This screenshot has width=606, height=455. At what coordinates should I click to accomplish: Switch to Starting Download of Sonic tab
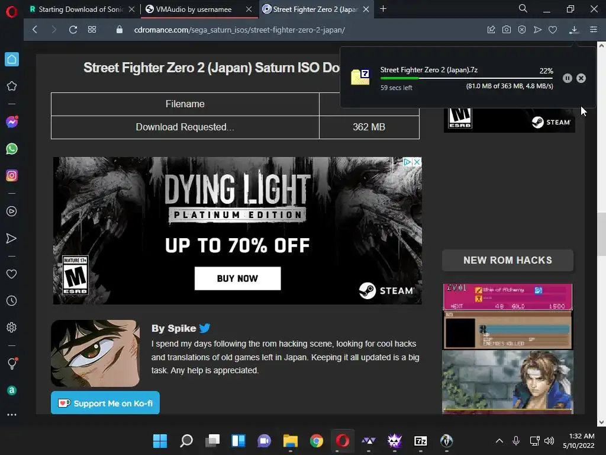click(80, 9)
